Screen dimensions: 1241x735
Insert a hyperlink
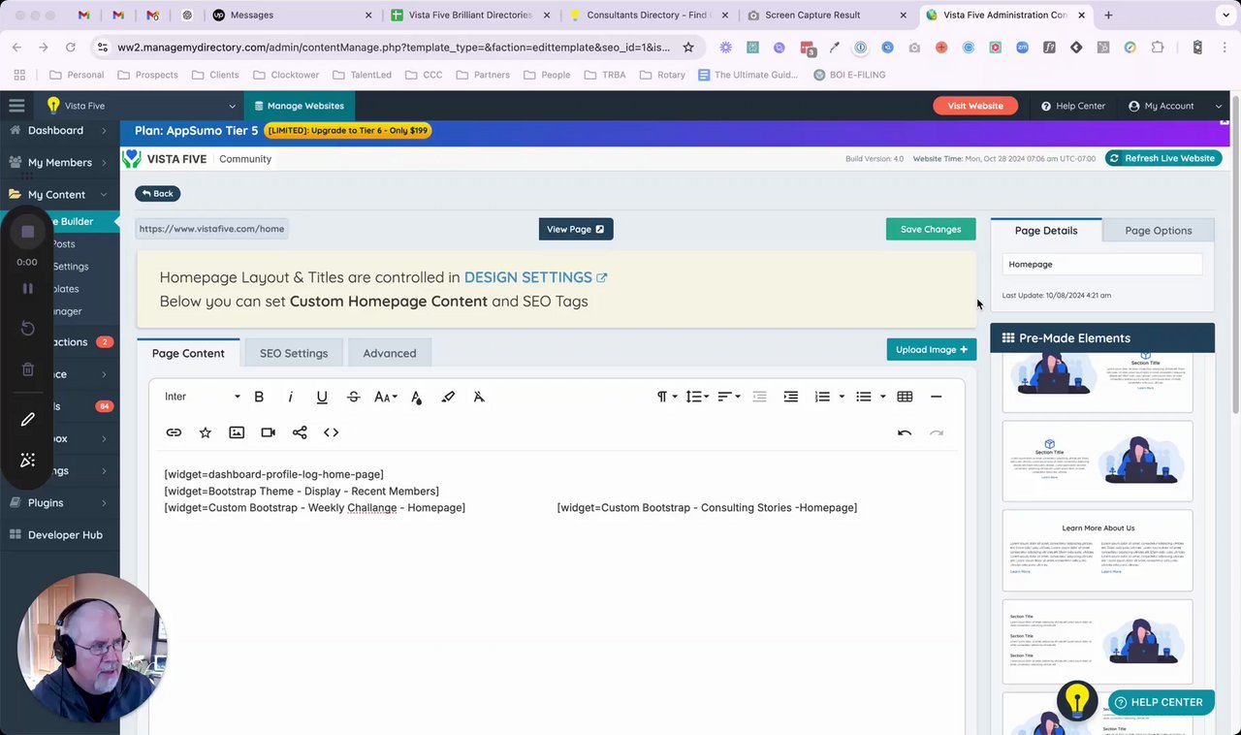pos(174,432)
